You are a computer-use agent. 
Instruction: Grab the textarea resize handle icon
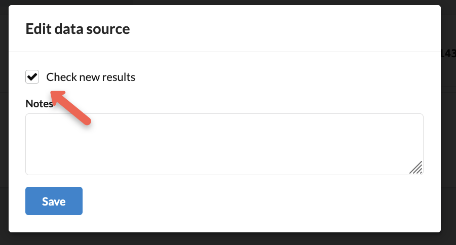[x=416, y=168]
